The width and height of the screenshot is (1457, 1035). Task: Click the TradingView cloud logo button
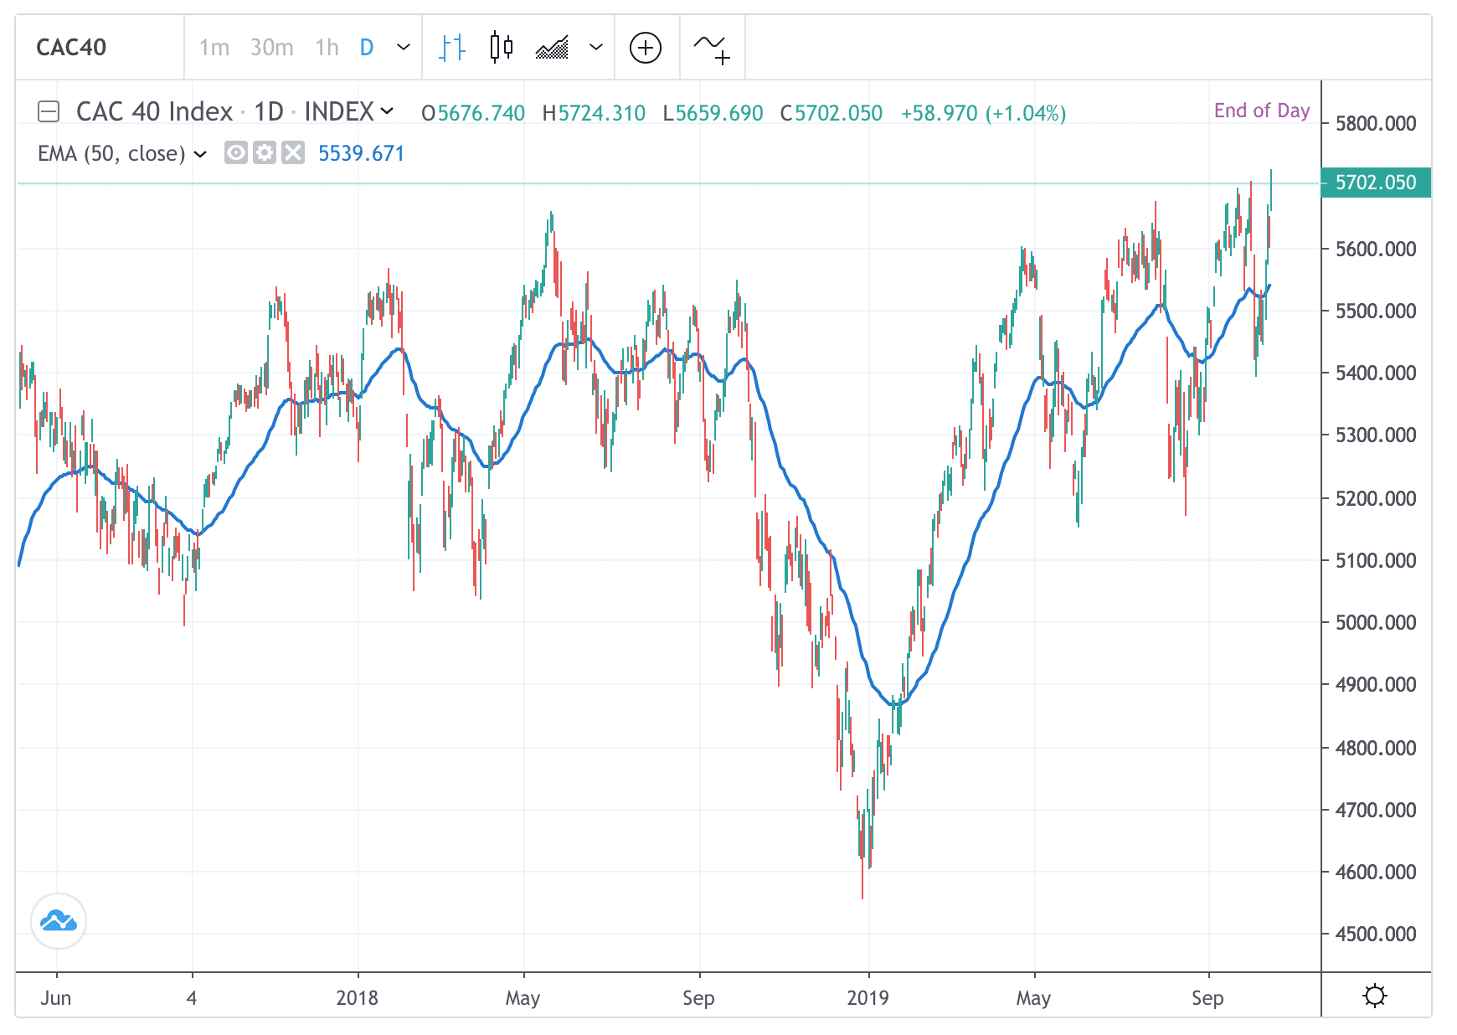[x=59, y=921]
